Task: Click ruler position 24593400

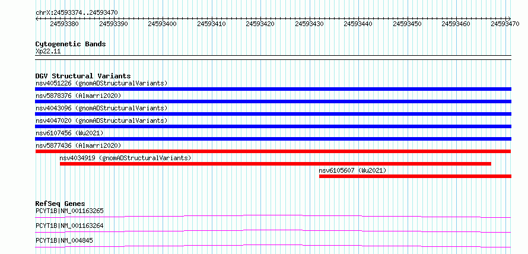Action: click(163, 24)
